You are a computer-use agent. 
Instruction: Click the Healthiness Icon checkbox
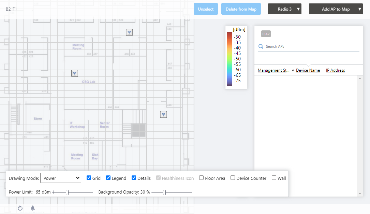pyautogui.click(x=158, y=178)
